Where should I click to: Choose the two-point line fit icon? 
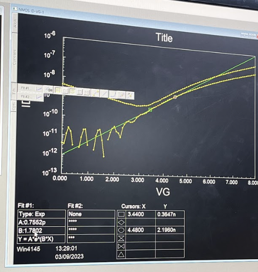coord(95,93)
